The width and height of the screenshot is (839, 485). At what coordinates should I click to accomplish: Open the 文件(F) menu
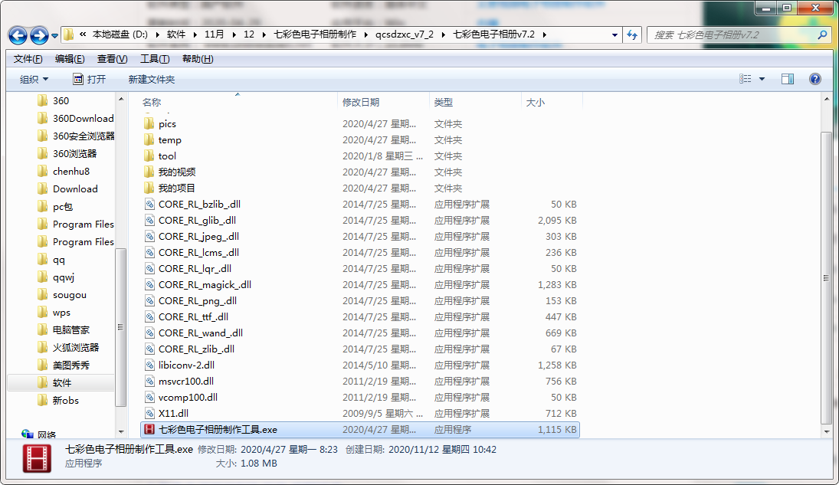click(28, 59)
